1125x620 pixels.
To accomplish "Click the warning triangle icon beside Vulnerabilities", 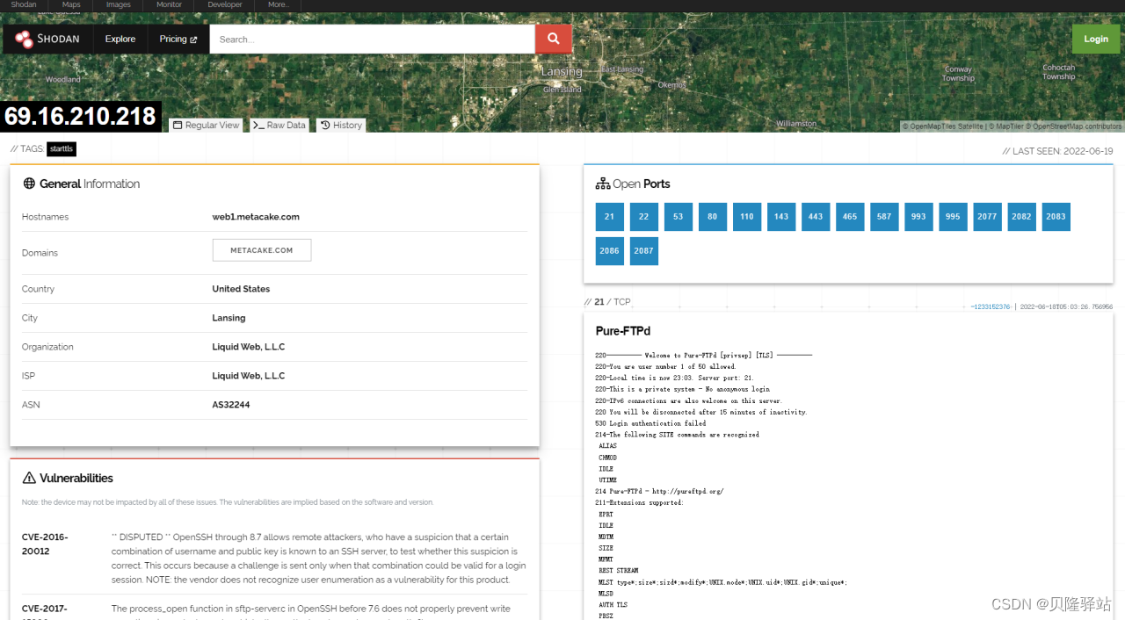I will coord(29,478).
